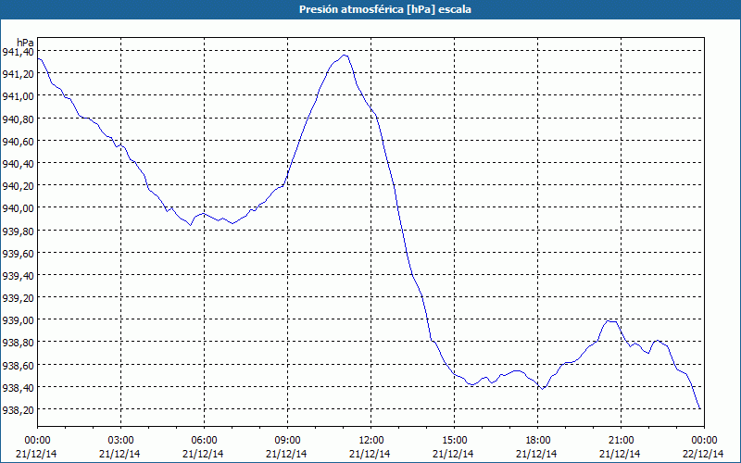The height and width of the screenshot is (463, 741).
Task: Select the 09:00 time label
Action: [x=287, y=441]
